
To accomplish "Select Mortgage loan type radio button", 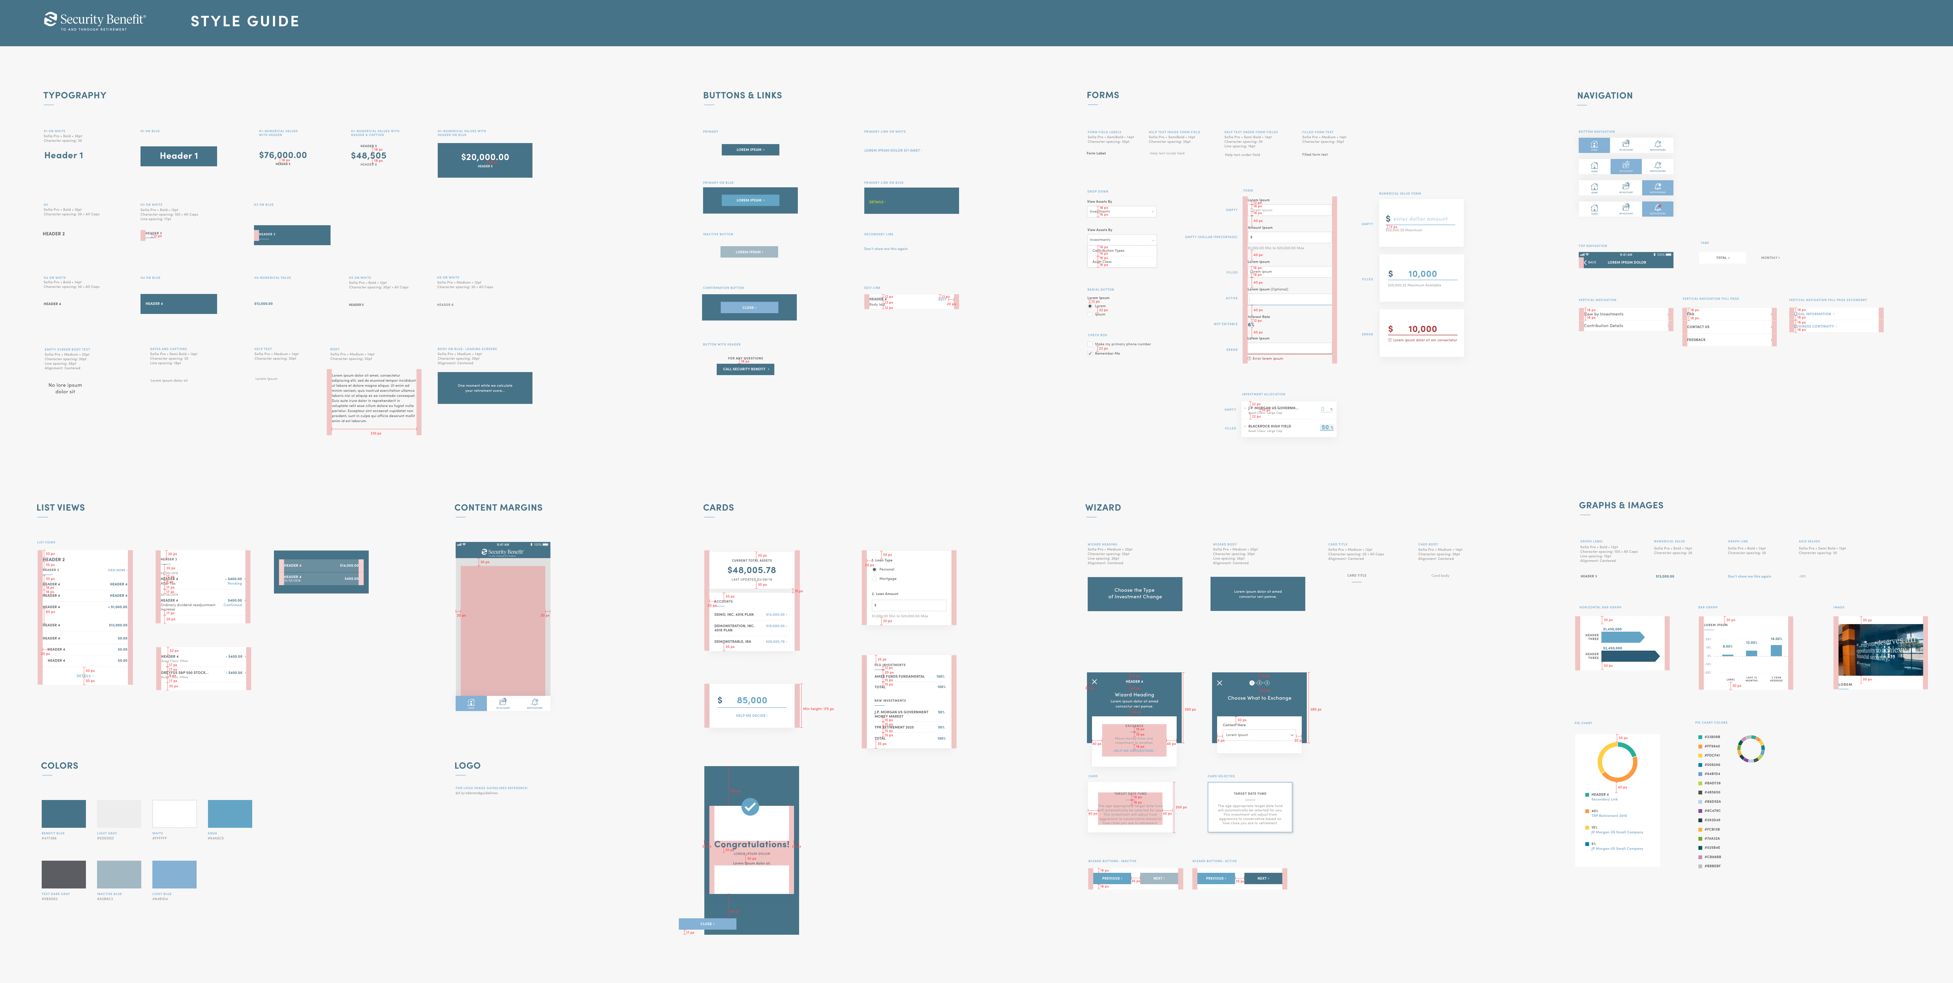I will [874, 579].
